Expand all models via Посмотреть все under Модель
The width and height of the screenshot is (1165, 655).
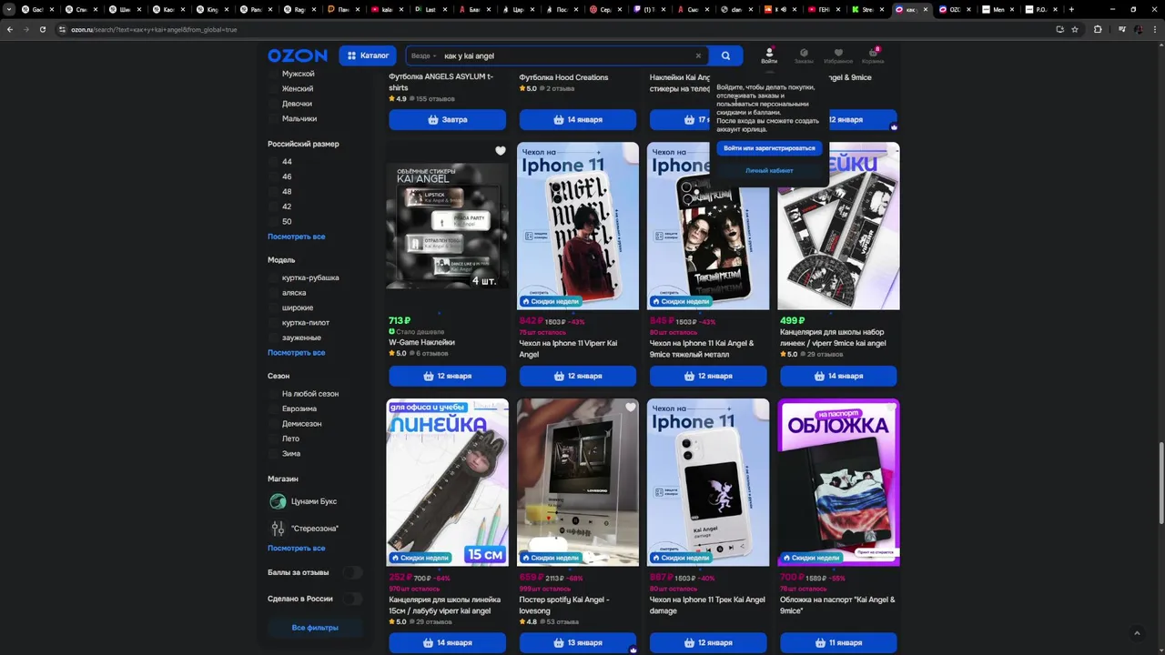click(296, 352)
